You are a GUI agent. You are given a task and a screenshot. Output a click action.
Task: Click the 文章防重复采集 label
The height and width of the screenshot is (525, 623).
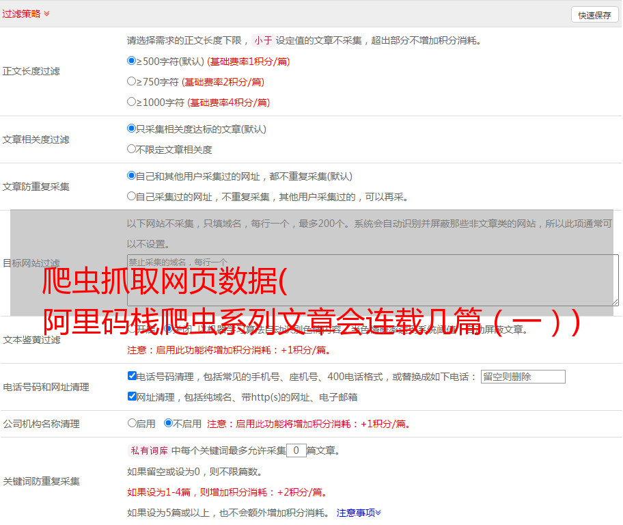tap(36, 187)
